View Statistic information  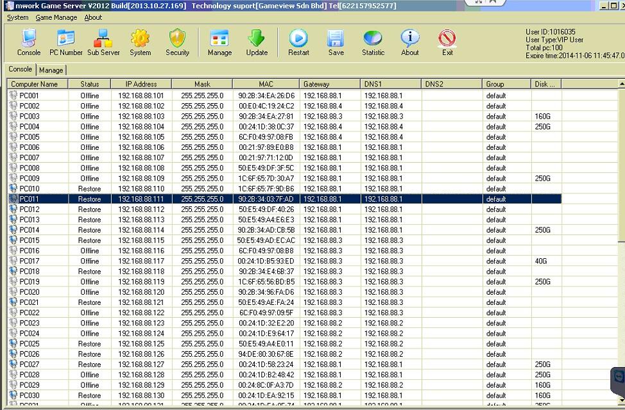pos(373,42)
